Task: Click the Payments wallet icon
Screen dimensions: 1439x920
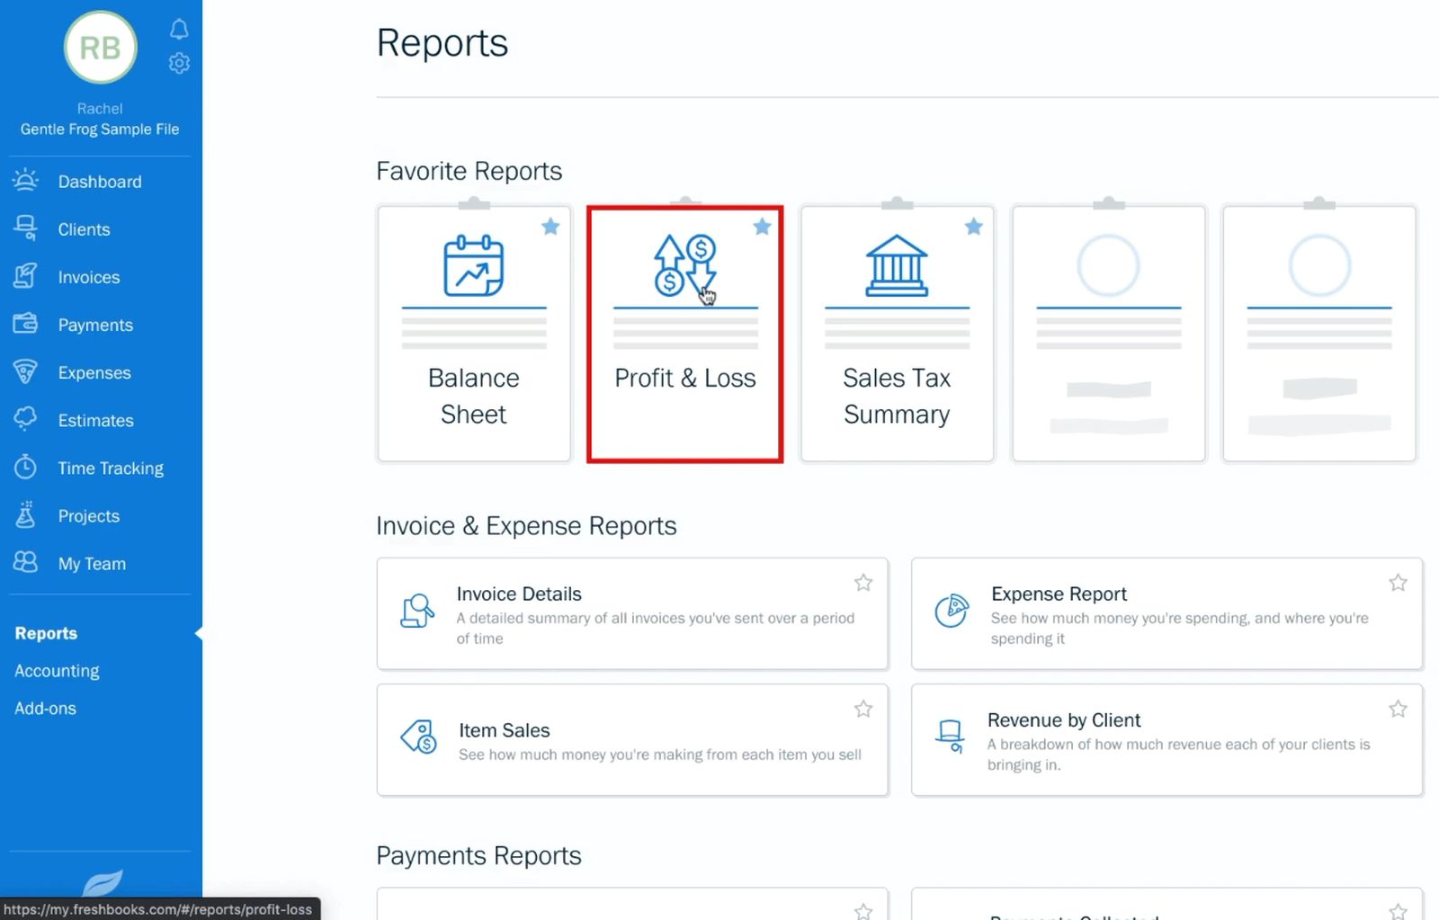Action: (26, 324)
